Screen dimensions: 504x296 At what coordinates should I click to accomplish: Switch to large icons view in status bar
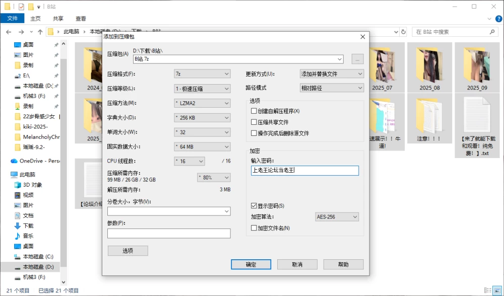click(498, 290)
